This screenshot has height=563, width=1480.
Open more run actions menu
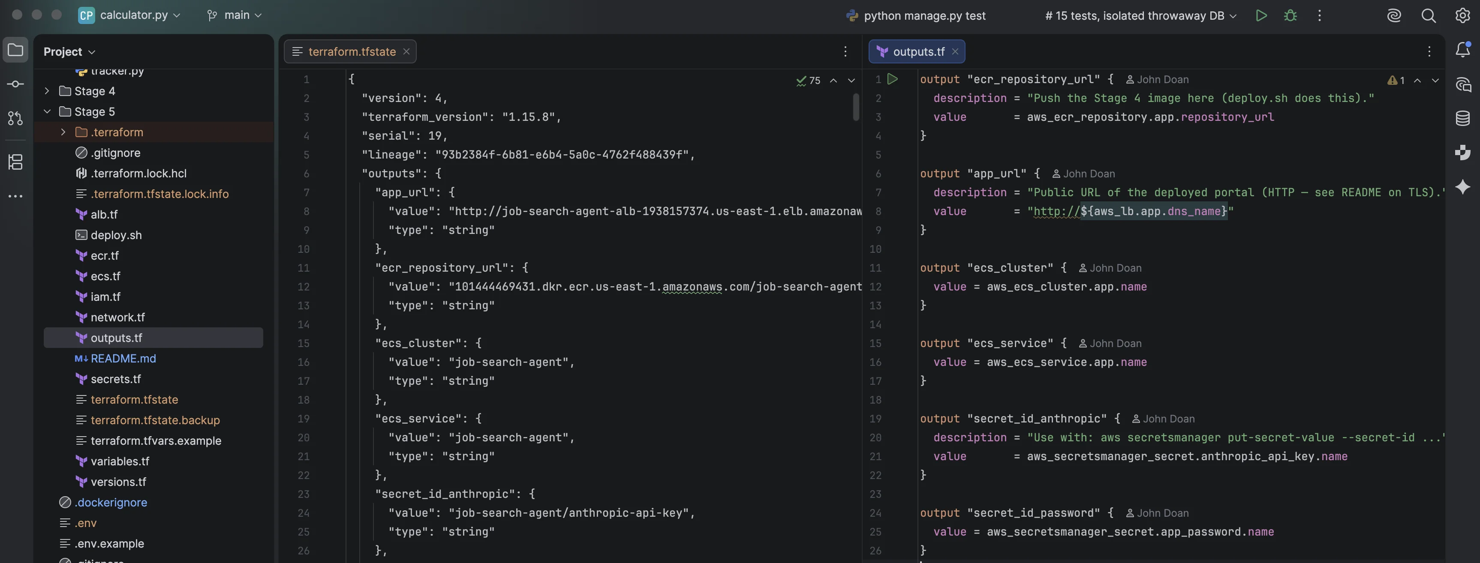point(1320,15)
